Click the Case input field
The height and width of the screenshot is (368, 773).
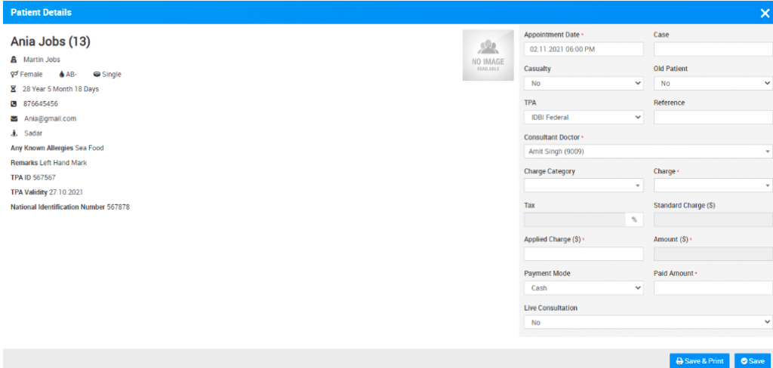(x=713, y=49)
